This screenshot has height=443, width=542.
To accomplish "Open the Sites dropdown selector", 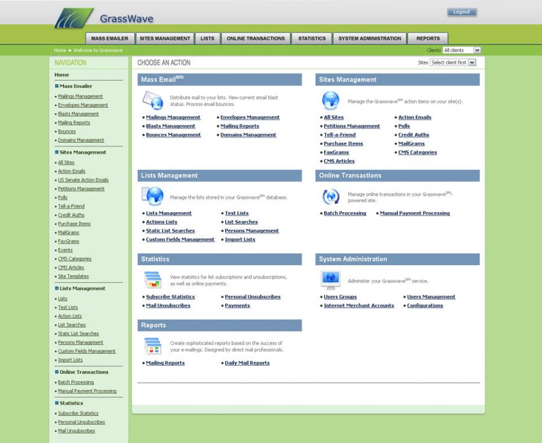I will [453, 62].
